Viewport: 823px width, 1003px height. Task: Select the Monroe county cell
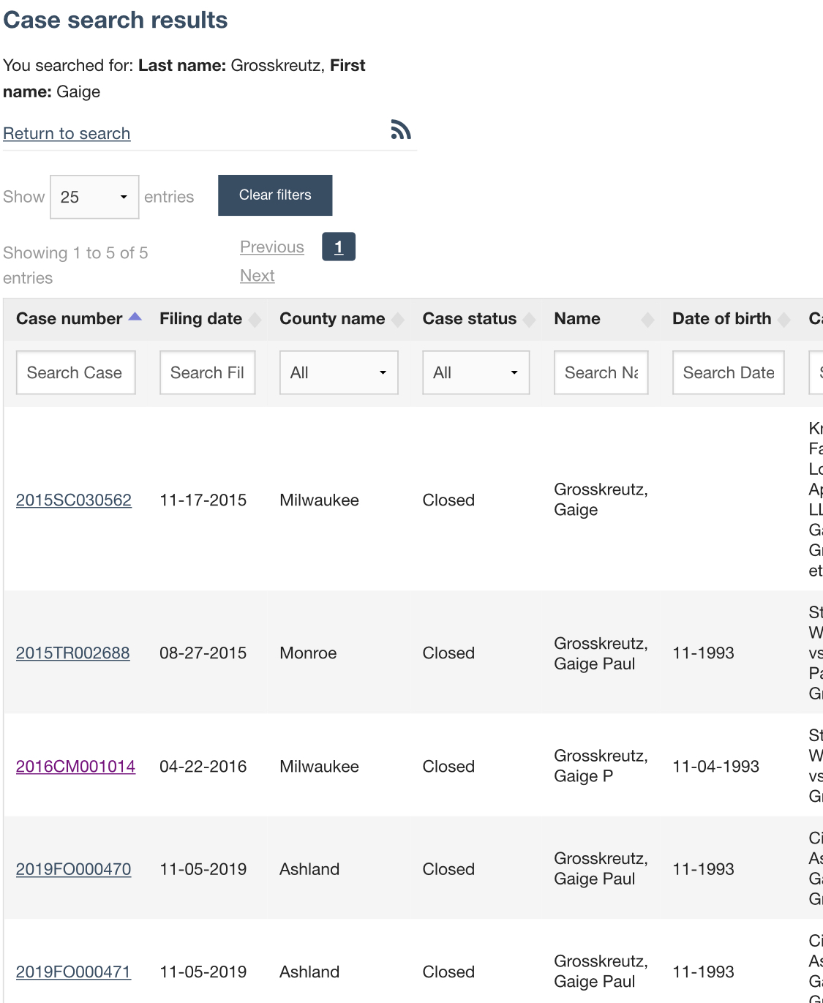tap(308, 653)
